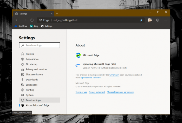Open the OneDrive favorites bar shortcut
Viewport: 182px width, 123px height.
point(21,26)
